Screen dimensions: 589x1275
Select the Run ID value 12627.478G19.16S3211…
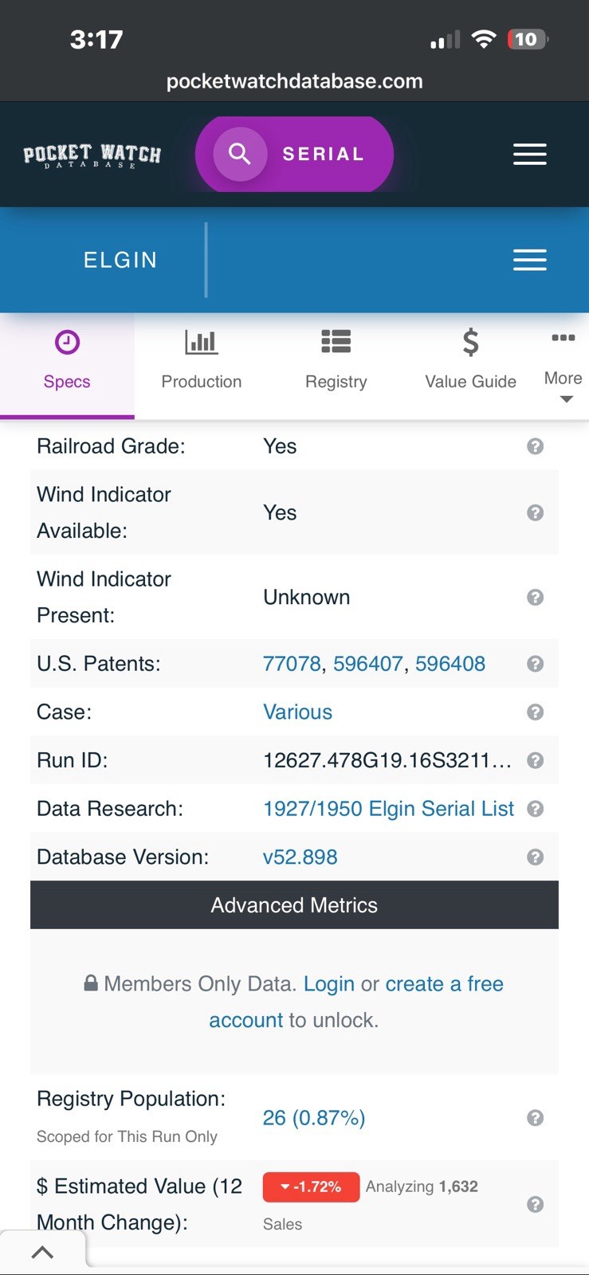point(387,760)
